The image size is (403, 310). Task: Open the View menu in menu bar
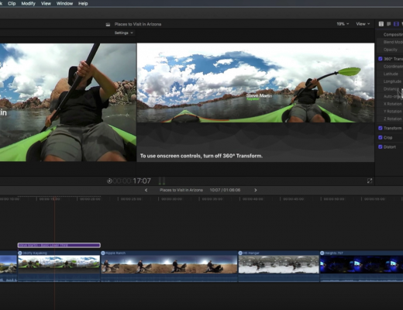[46, 4]
